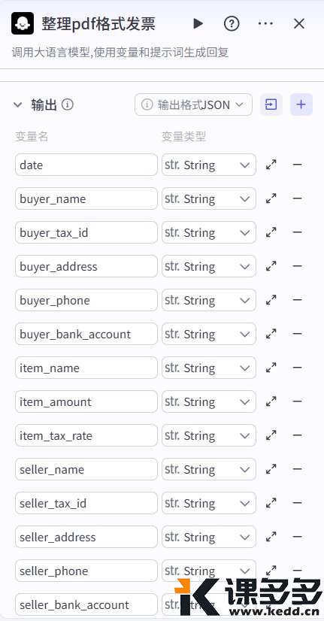Screen dimensions: 324x621
Task: Collapse the 输出 section chevron
Action: coord(18,105)
